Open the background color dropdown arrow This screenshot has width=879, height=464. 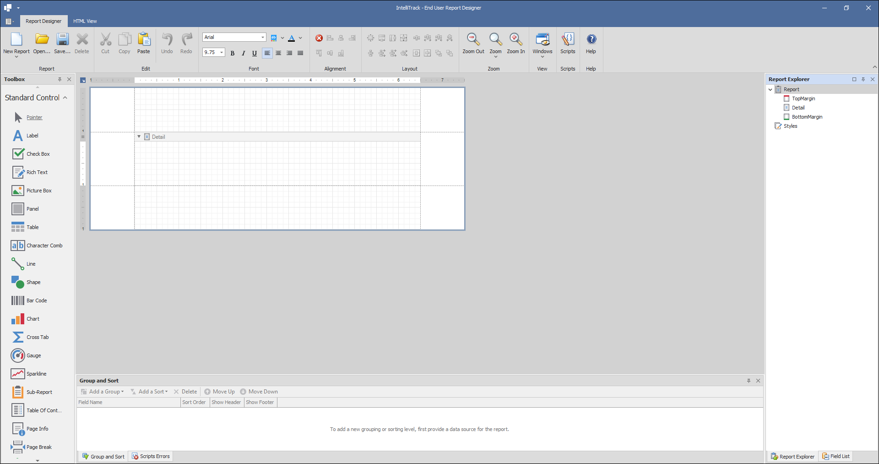(x=282, y=38)
